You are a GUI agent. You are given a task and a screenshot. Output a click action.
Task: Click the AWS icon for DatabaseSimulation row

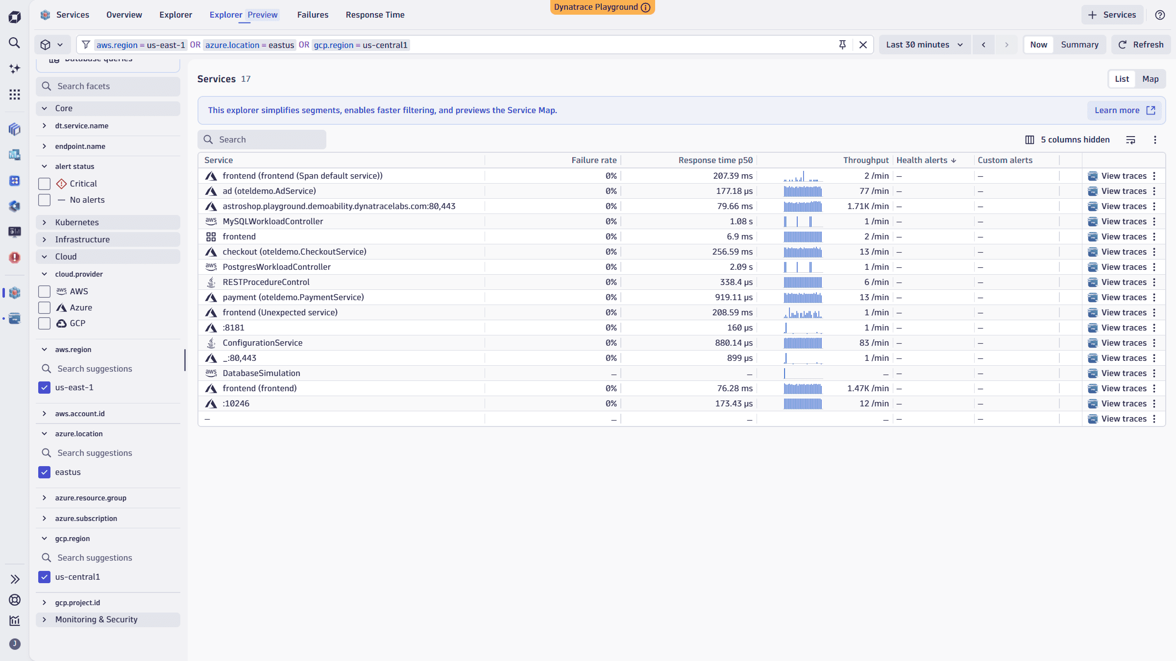[211, 373]
